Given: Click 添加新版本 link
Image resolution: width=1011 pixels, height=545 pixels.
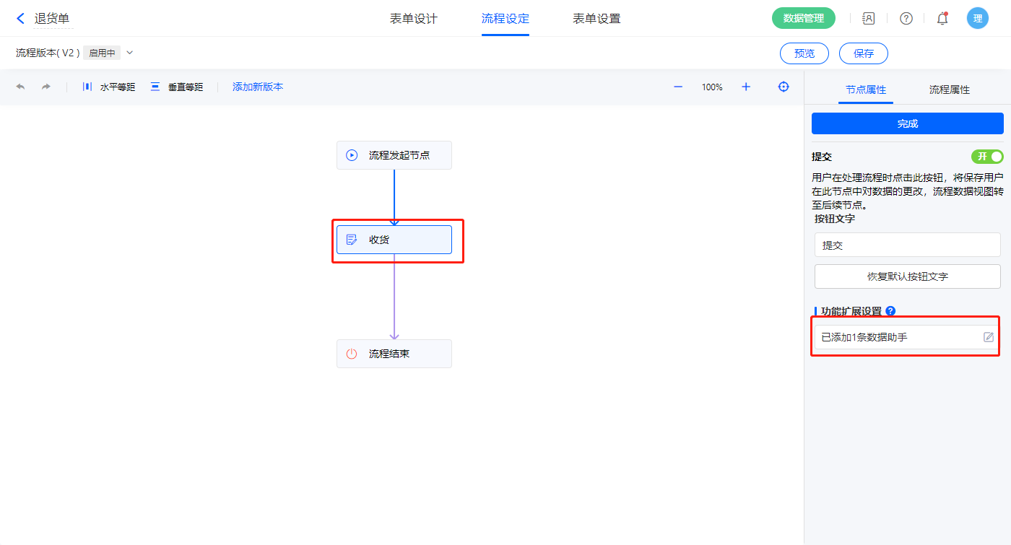Looking at the screenshot, I should (258, 87).
